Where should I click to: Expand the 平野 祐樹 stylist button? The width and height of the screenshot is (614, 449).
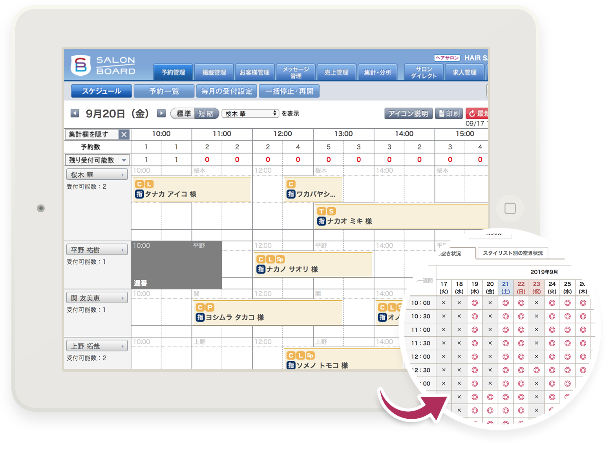point(97,250)
